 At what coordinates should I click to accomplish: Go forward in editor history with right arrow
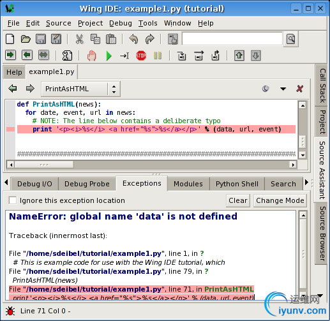click(x=30, y=89)
